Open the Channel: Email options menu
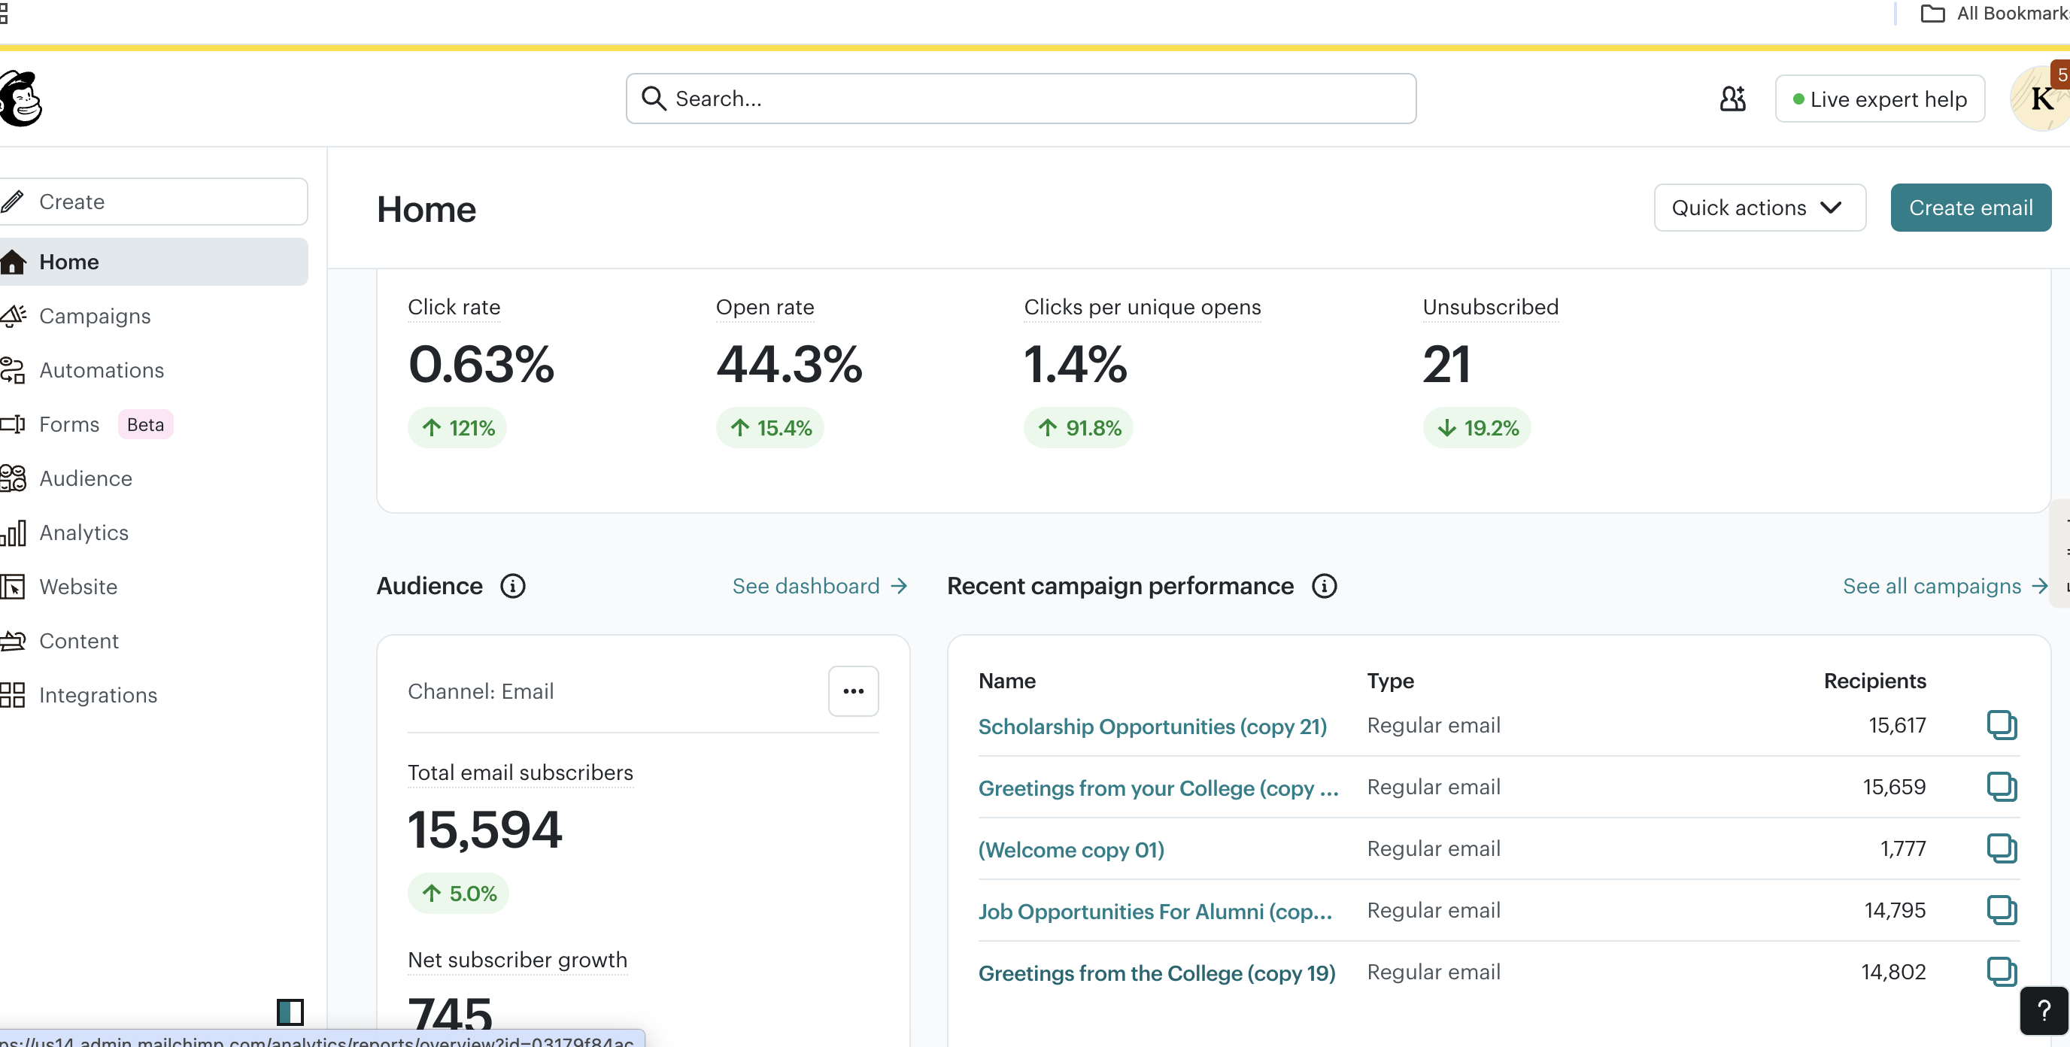 click(x=852, y=691)
